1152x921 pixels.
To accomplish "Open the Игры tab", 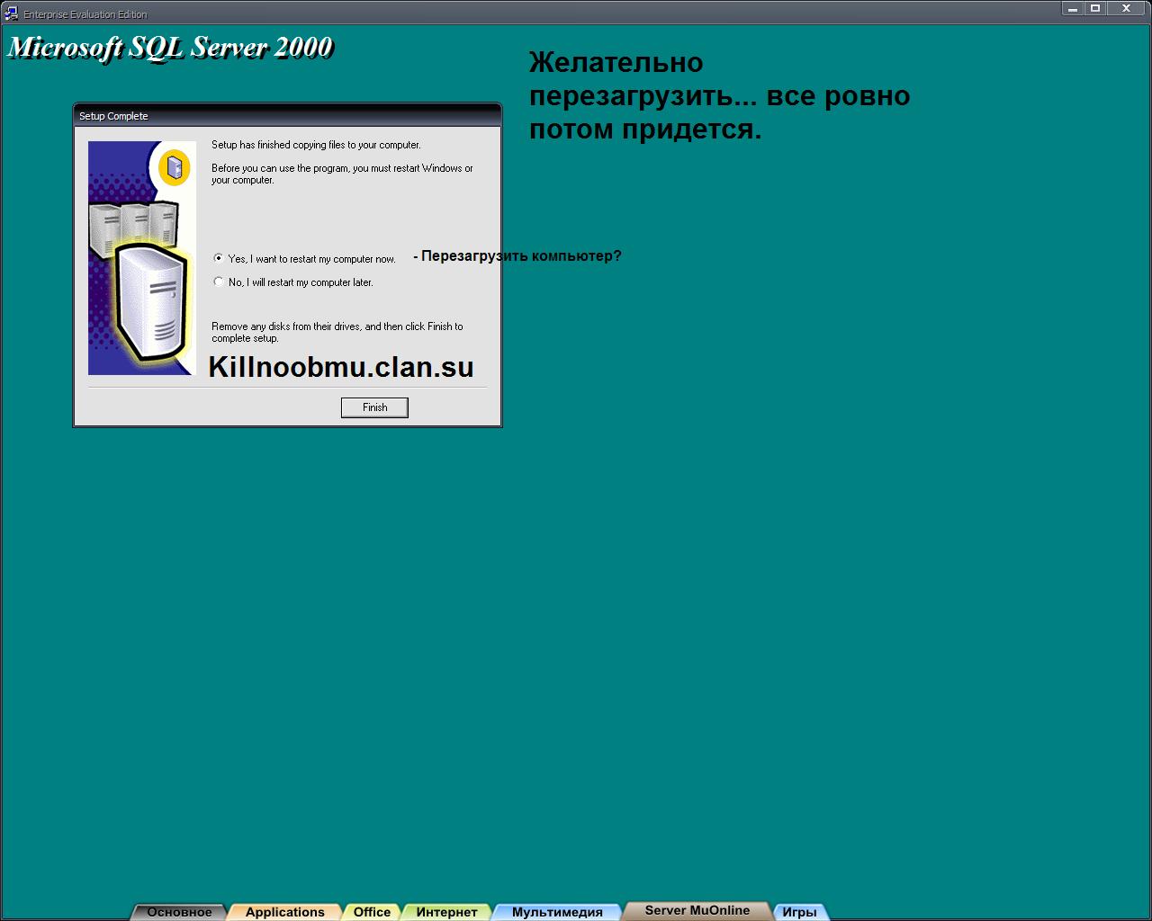I will coord(799,912).
